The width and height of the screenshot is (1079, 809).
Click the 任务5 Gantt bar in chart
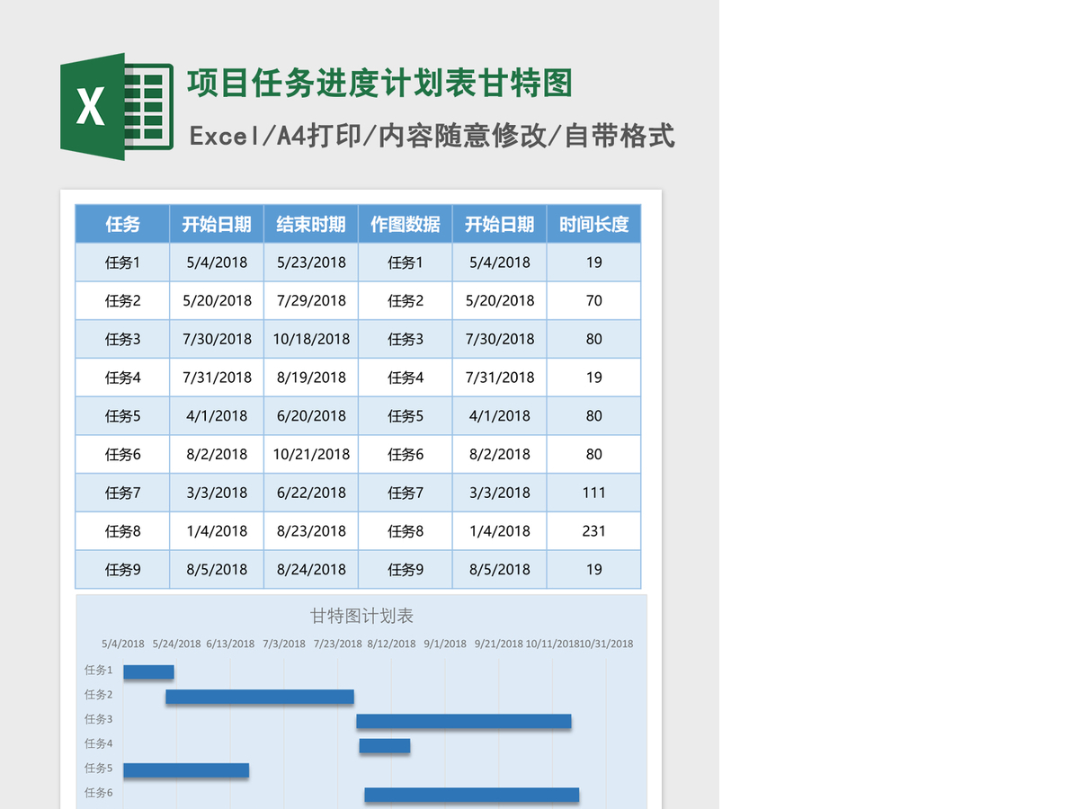(x=186, y=770)
